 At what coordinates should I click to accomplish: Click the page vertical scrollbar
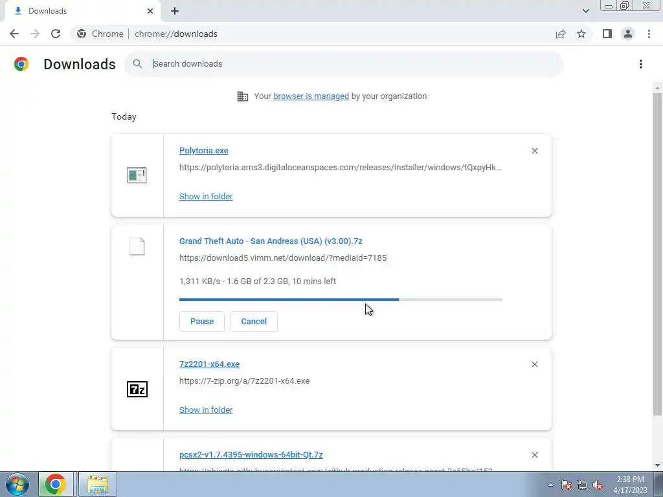[x=657, y=254]
